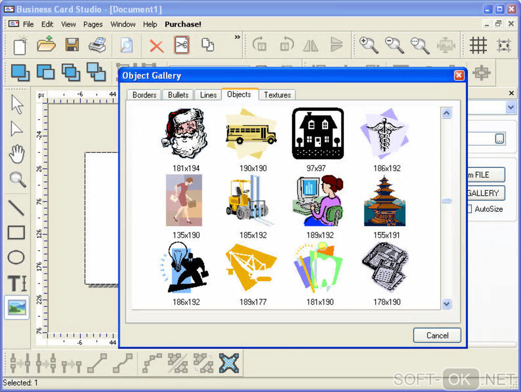
Task: Close the Object Gallery dialog
Action: coord(459,76)
